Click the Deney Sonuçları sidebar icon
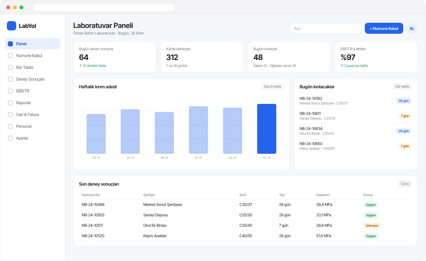The width and height of the screenshot is (426, 261). point(10,79)
